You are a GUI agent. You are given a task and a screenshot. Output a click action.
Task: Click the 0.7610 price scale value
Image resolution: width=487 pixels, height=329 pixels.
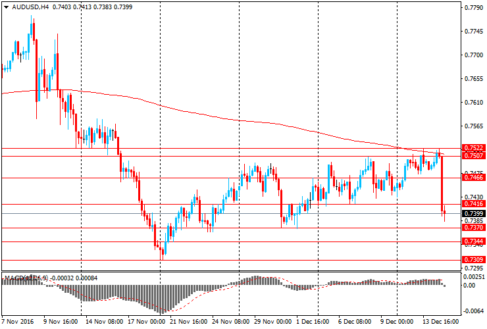[474, 102]
